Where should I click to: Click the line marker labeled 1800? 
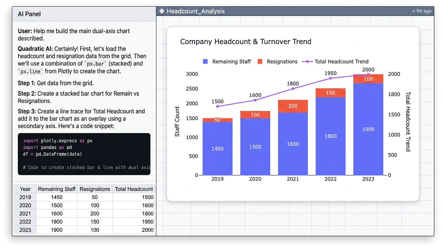point(293,89)
